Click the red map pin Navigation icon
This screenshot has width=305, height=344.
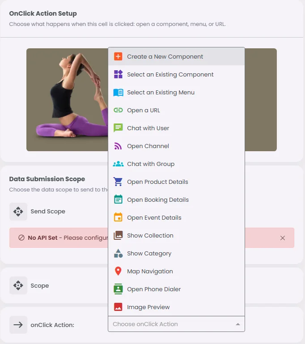[118, 271]
